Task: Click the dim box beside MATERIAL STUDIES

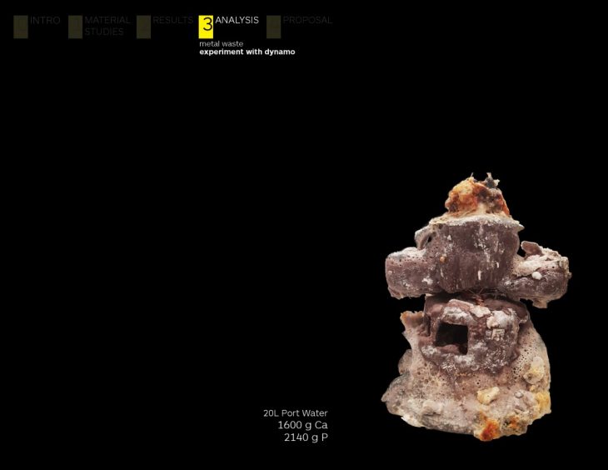Action: pos(75,27)
